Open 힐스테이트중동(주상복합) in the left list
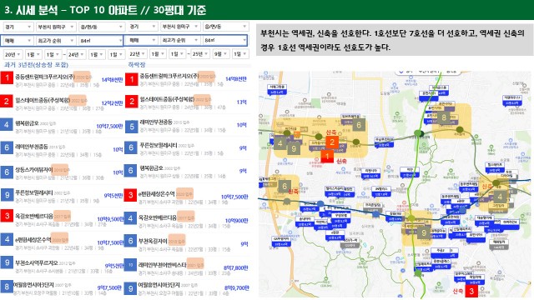The height and width of the screenshot is (300, 534). [x=43, y=100]
